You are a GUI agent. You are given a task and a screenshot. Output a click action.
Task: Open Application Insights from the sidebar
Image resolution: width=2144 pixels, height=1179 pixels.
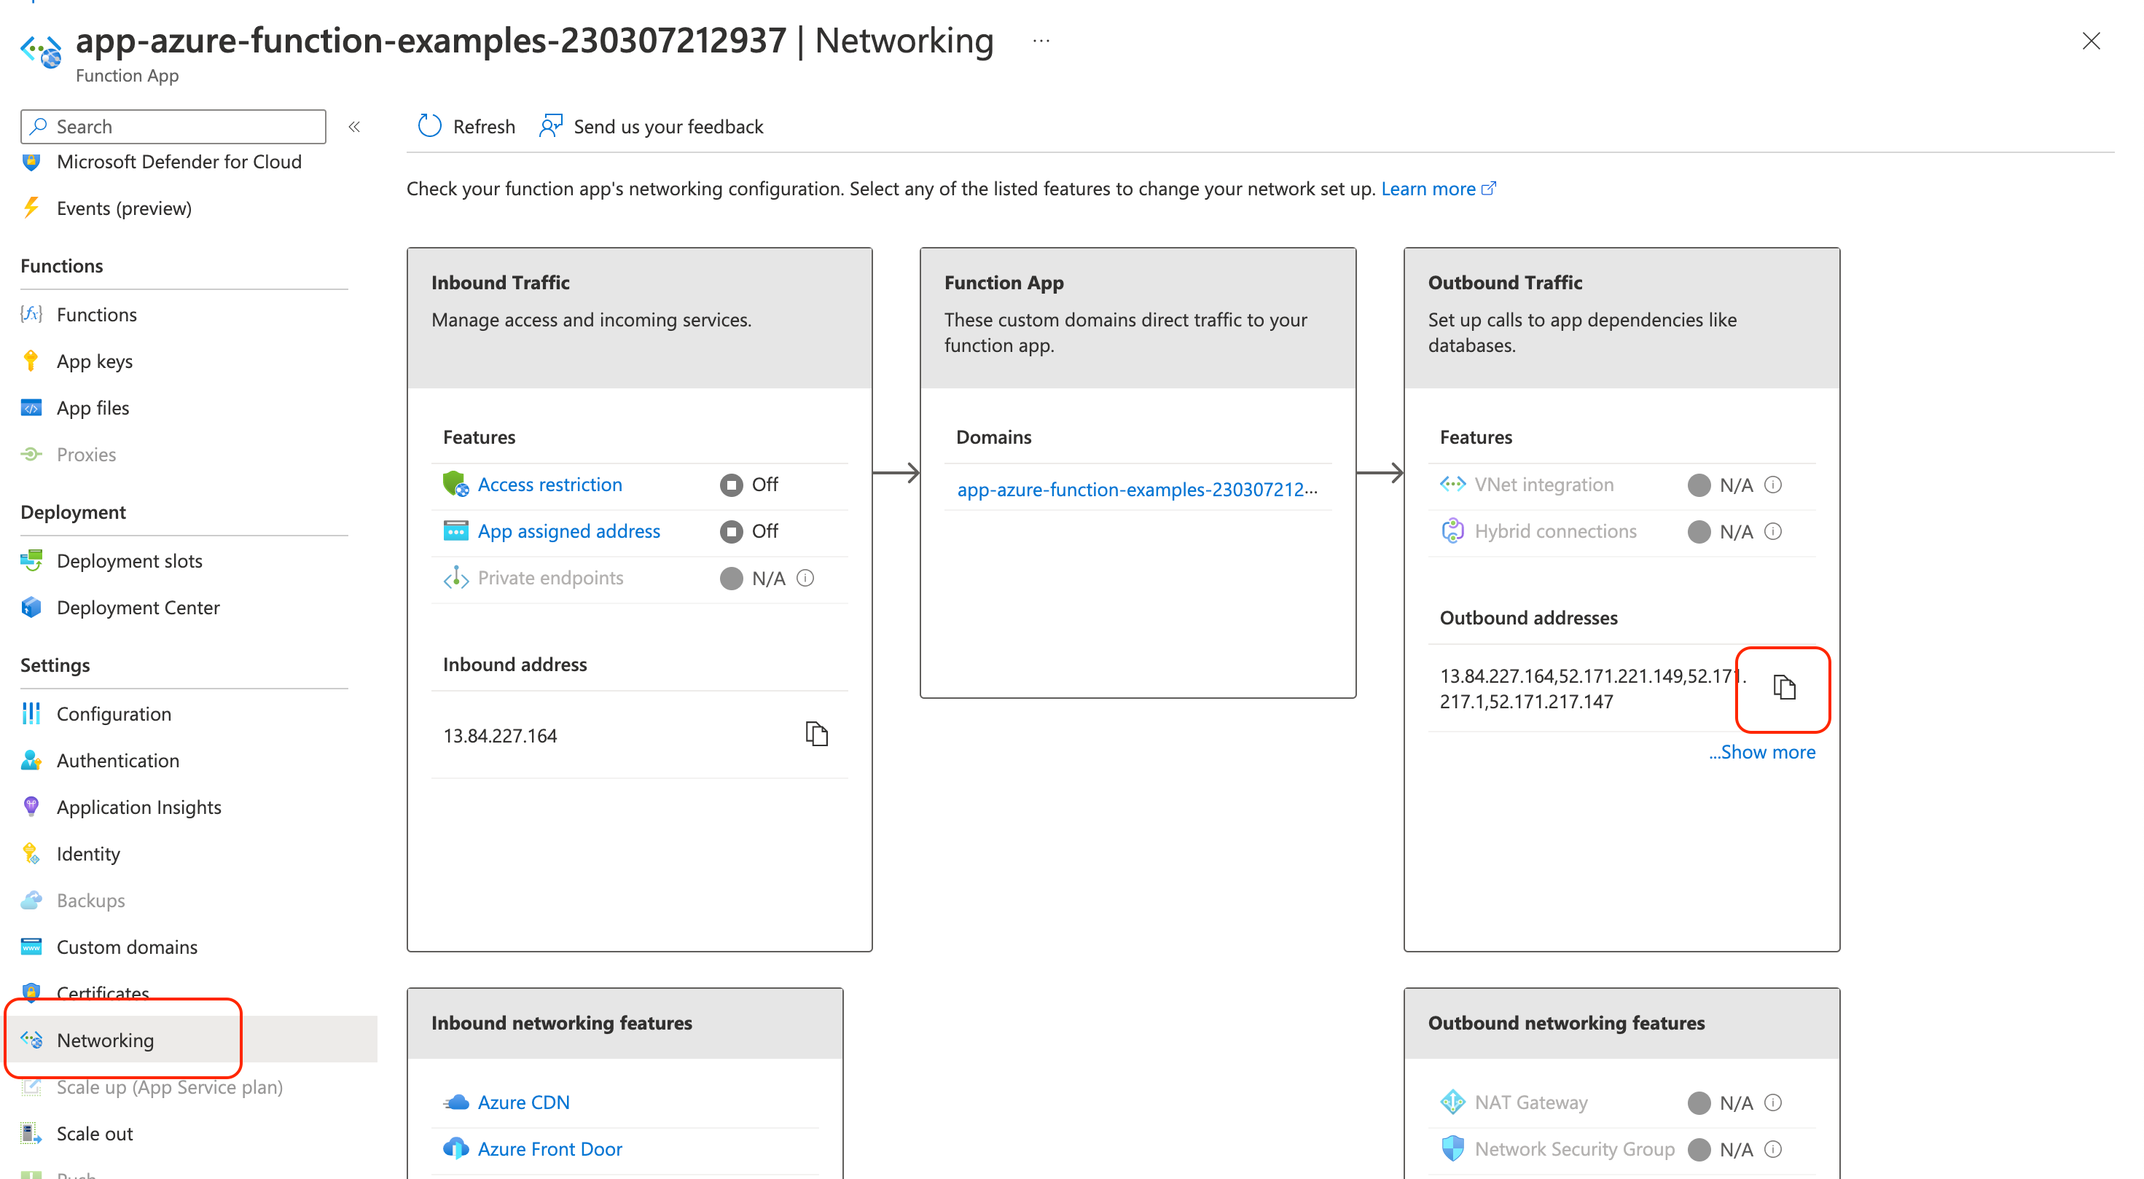point(138,806)
